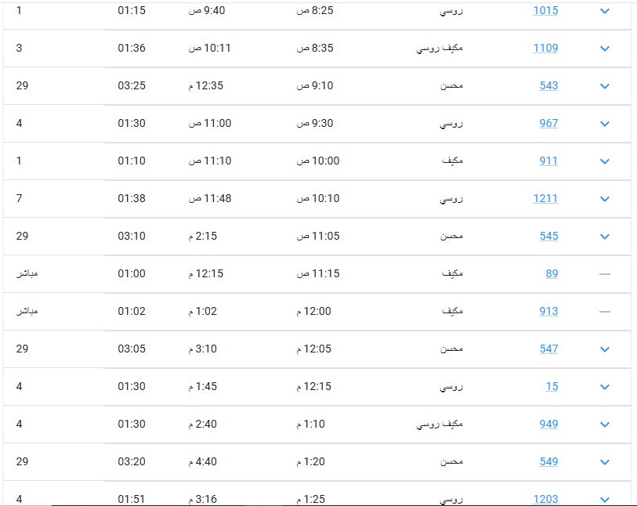The width and height of the screenshot is (637, 506).
Task: Expand chevron beside train 543
Action: (x=605, y=86)
